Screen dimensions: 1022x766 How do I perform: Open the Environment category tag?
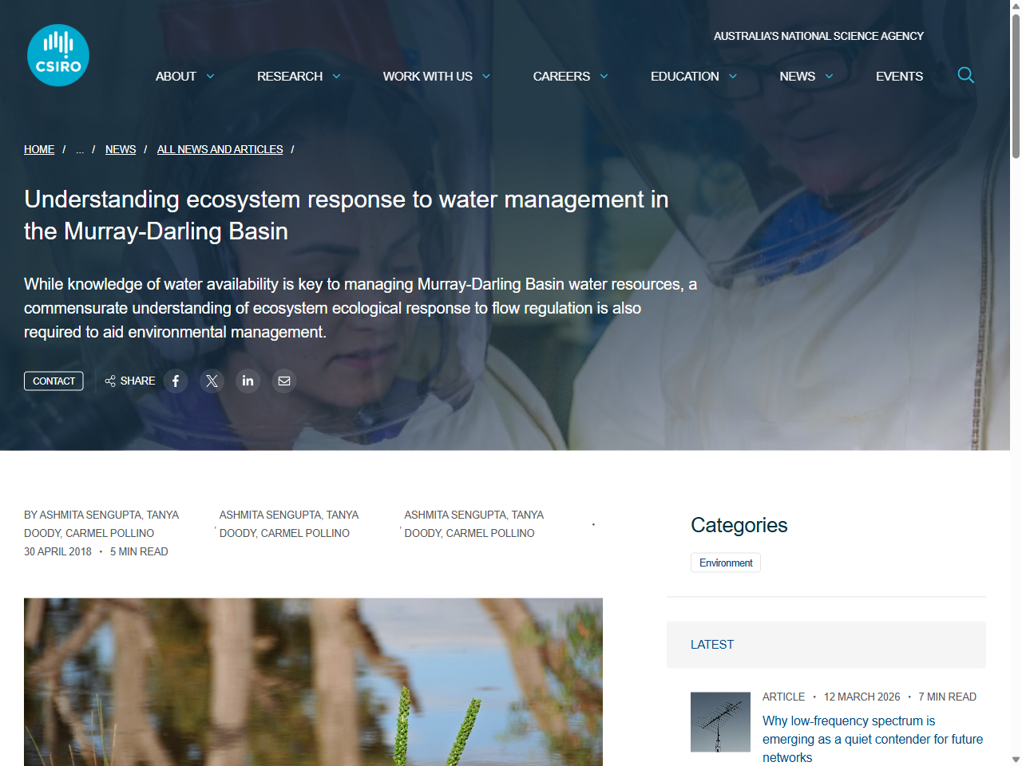point(725,562)
